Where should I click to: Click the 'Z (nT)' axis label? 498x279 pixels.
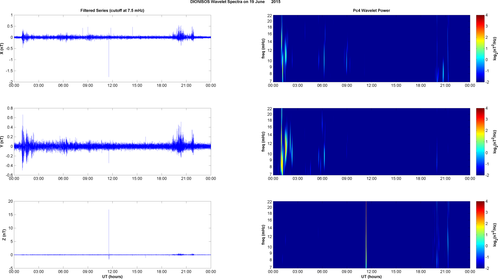click(4, 235)
